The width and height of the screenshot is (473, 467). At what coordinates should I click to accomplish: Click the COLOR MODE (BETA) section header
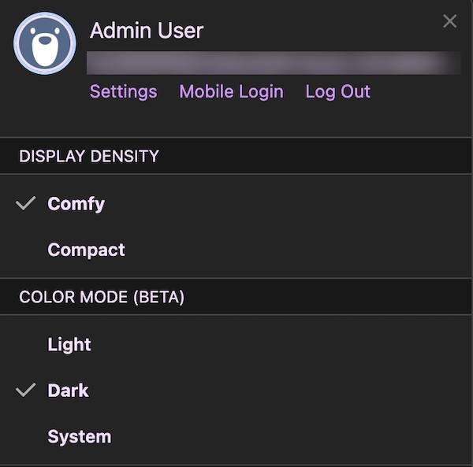pyautogui.click(x=235, y=297)
